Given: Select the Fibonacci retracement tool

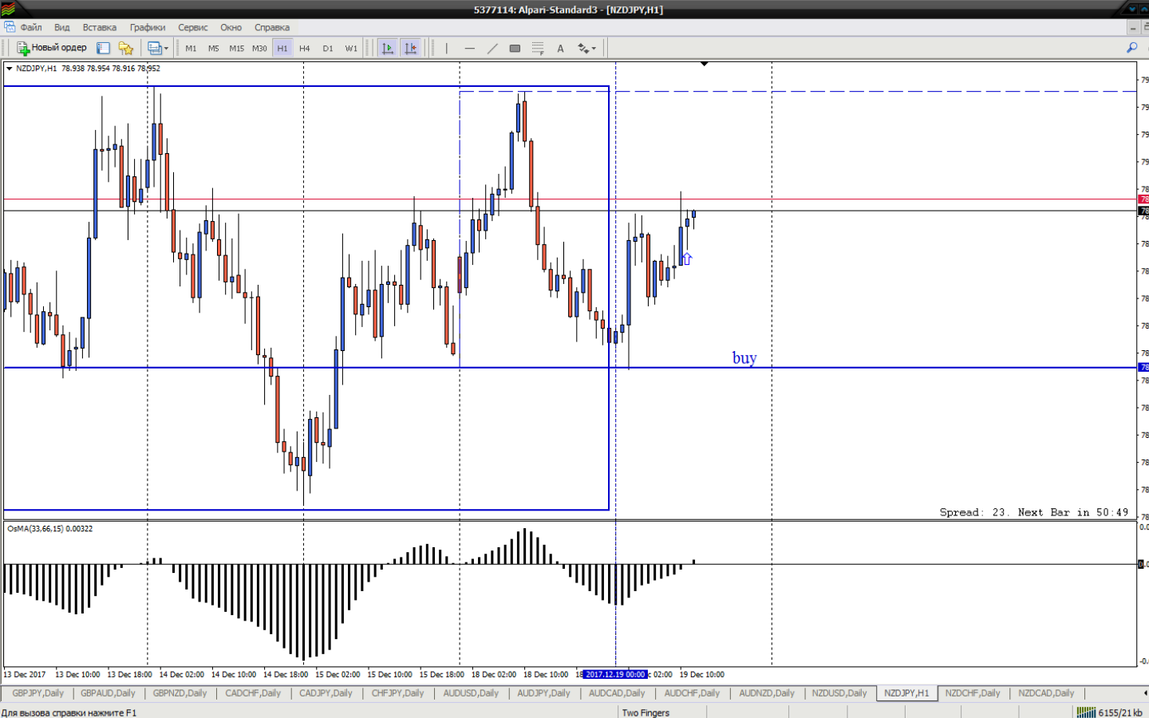Looking at the screenshot, I should point(538,48).
